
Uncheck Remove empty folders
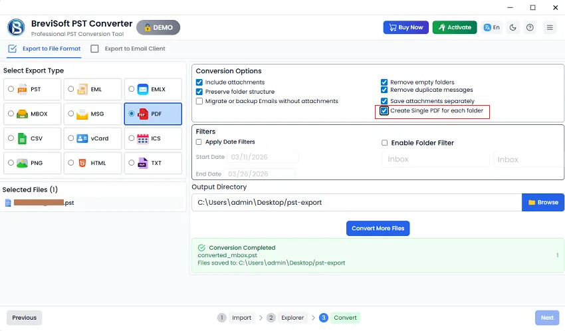click(384, 82)
